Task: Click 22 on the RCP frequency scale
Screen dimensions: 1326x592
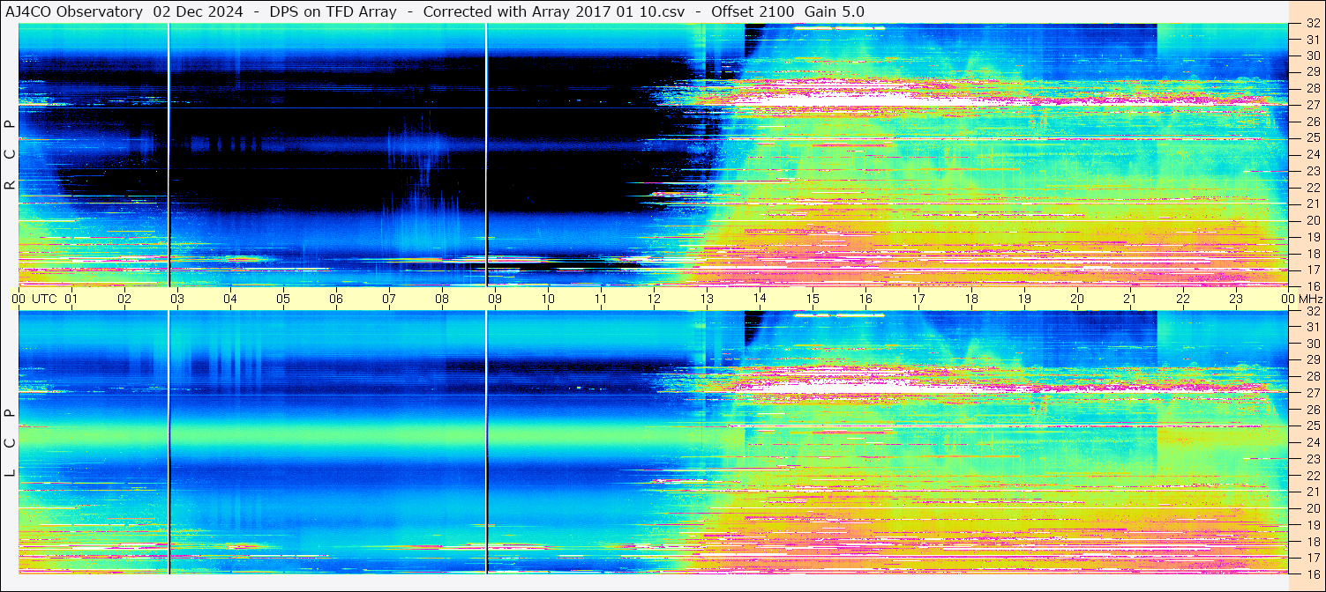Action: coord(1313,188)
